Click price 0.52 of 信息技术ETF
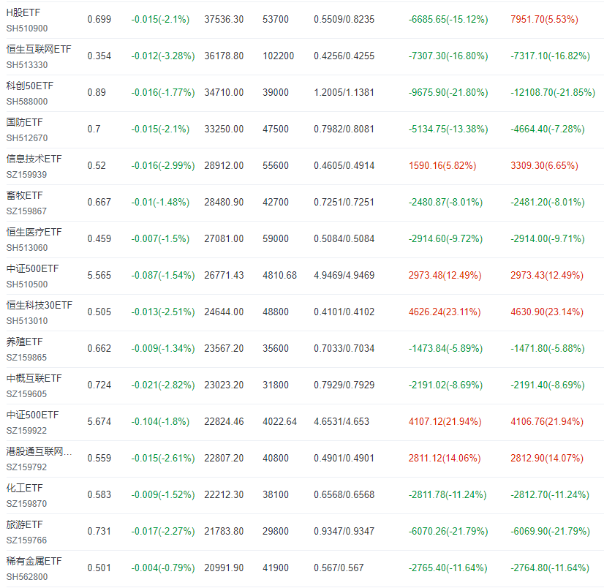Image resolution: width=604 pixels, height=588 pixels. point(97,166)
